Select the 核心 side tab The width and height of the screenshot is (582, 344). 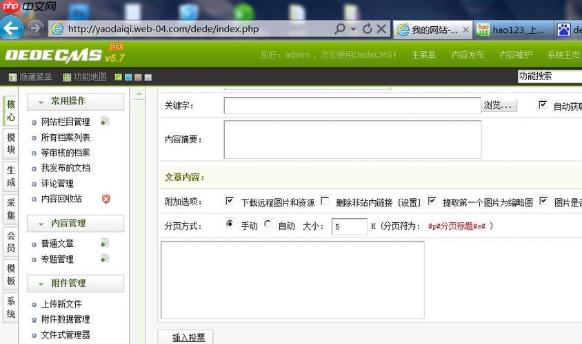10,110
